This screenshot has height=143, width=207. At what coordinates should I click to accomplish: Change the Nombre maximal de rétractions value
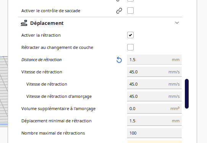point(154,133)
